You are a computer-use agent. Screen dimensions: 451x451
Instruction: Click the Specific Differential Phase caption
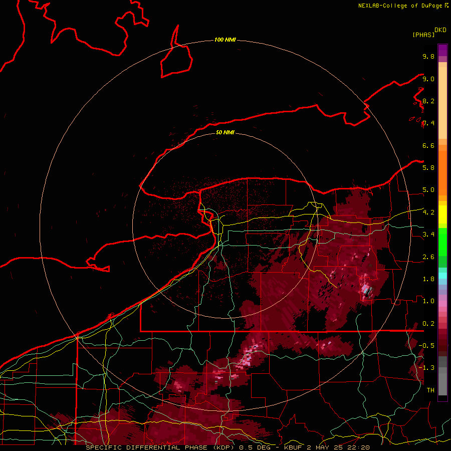228,447
